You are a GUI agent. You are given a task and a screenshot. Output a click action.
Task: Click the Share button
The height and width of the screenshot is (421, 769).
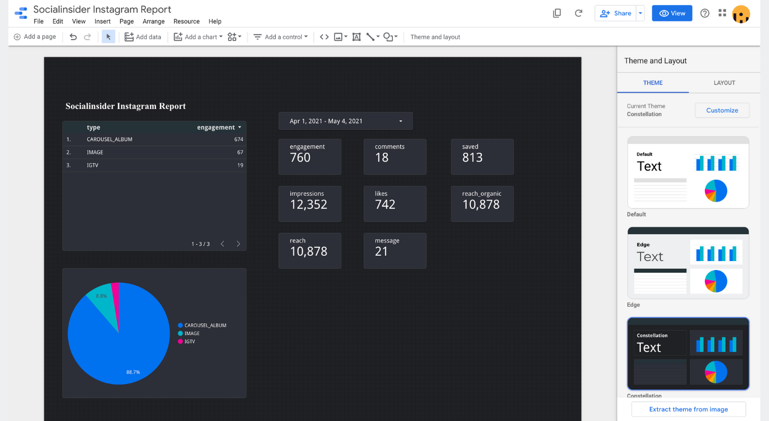(x=616, y=13)
